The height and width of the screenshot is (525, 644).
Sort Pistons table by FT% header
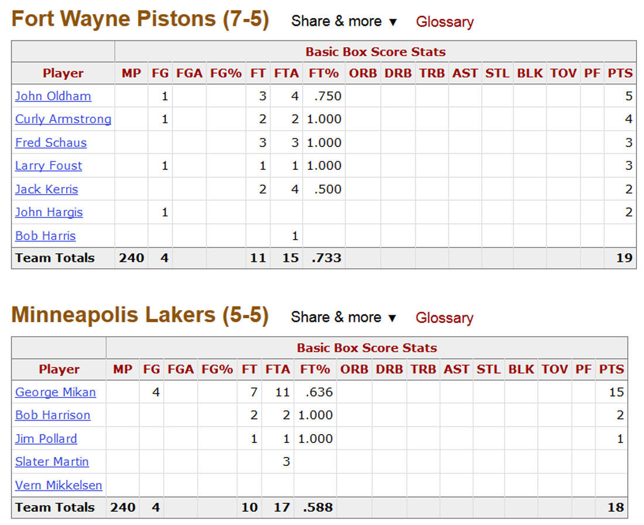point(323,73)
